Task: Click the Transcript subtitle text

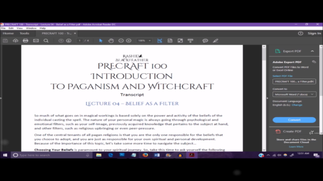Action: tap(132, 95)
